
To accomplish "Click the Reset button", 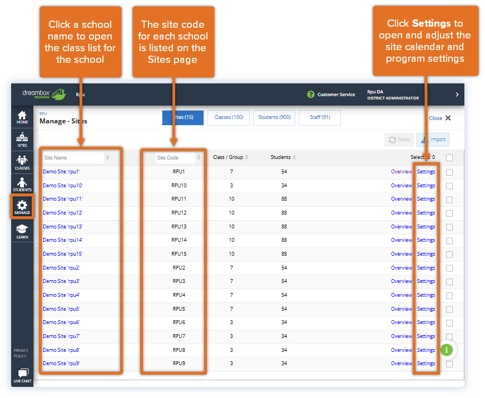I will pos(399,140).
